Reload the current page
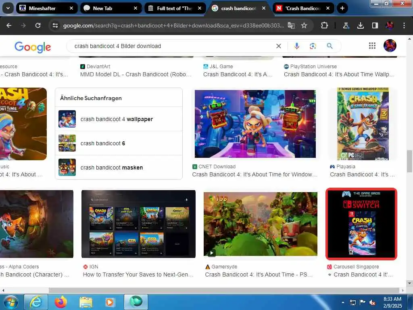 (38, 25)
